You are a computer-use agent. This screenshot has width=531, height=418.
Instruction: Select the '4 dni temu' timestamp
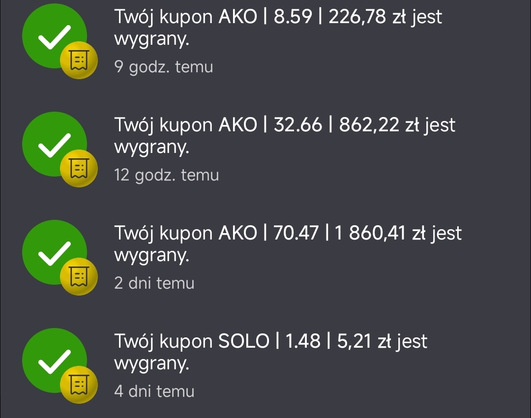tap(154, 391)
